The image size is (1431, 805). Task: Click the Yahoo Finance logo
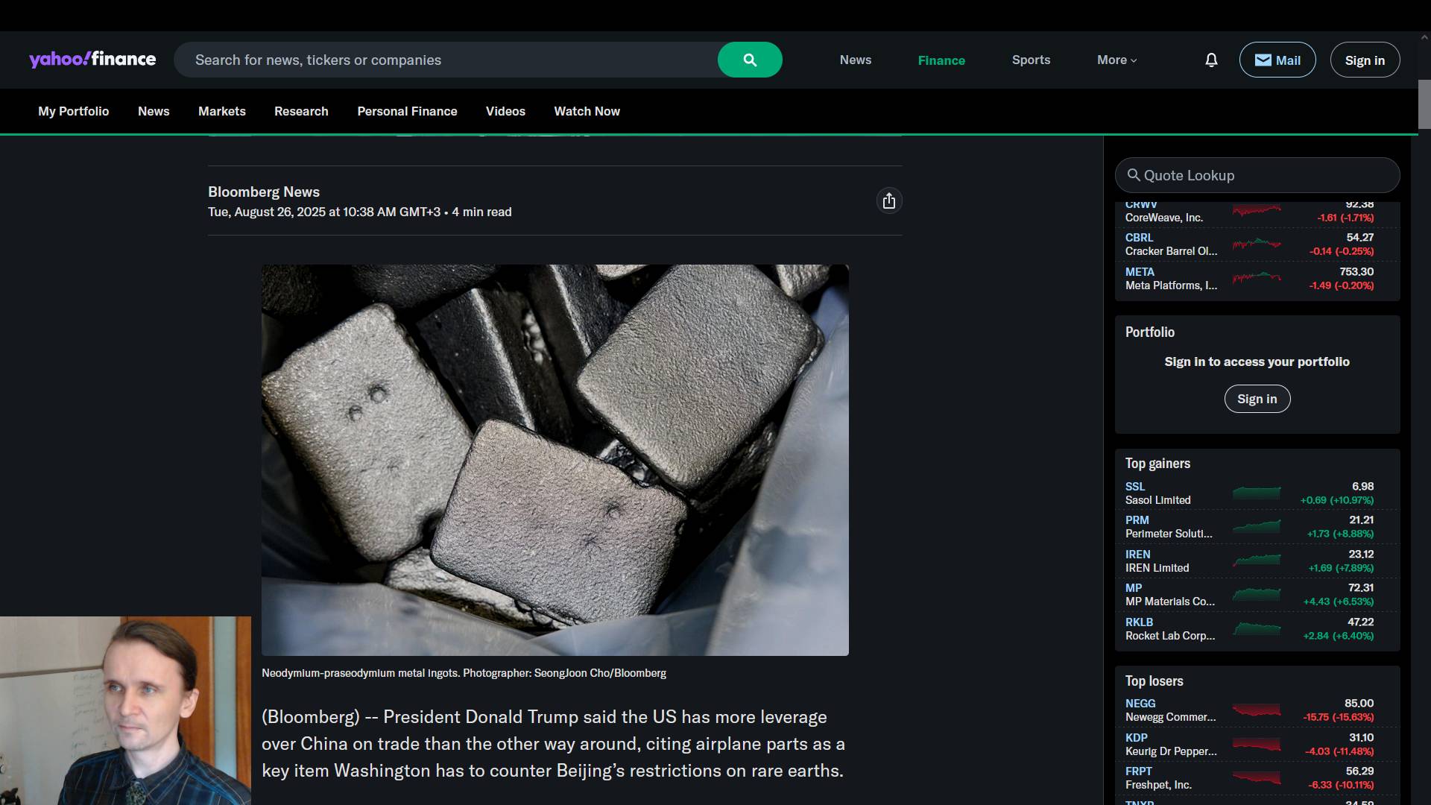92,60
